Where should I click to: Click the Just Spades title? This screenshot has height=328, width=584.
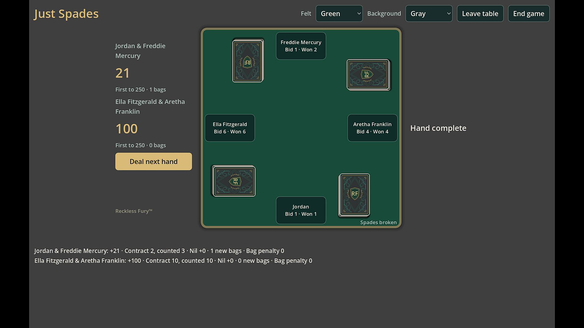[66, 14]
